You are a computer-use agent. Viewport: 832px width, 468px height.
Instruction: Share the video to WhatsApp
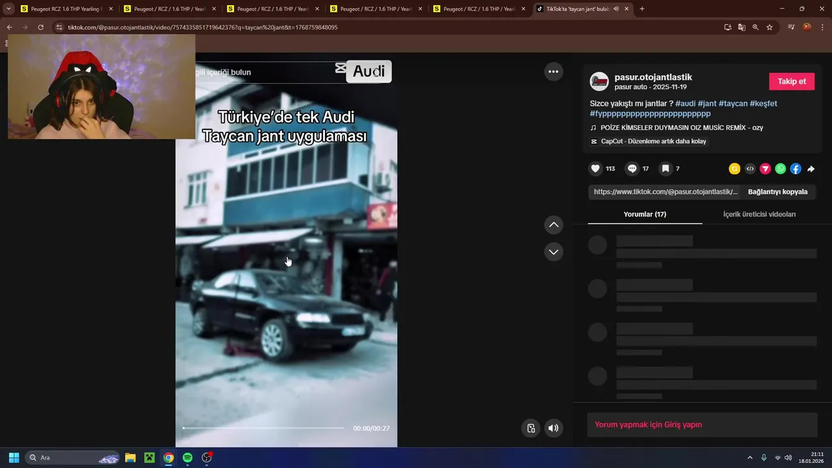[x=781, y=169]
